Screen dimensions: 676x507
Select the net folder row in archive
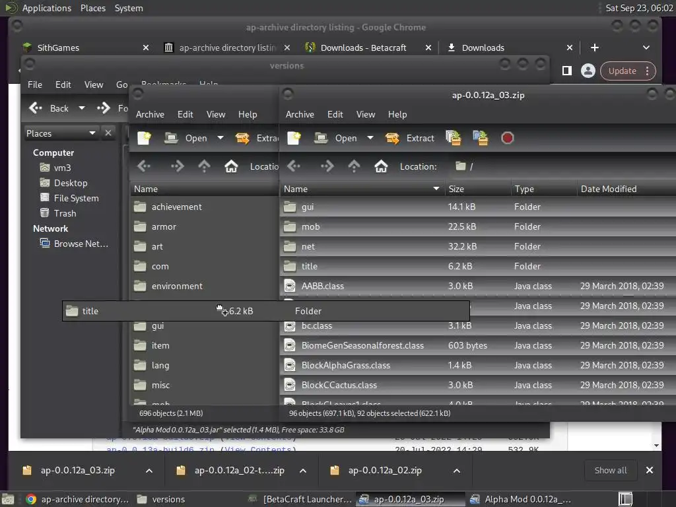478,246
